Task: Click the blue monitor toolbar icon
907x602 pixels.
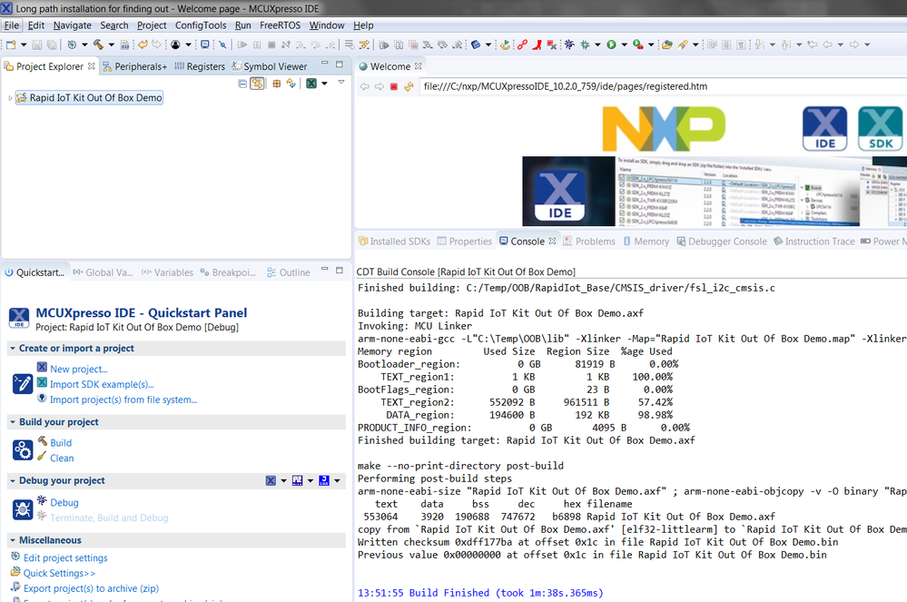Action: [205, 44]
